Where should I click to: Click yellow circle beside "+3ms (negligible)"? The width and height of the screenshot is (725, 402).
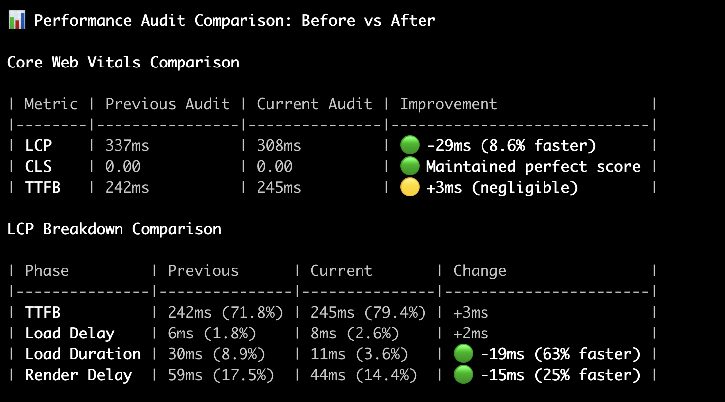point(410,188)
